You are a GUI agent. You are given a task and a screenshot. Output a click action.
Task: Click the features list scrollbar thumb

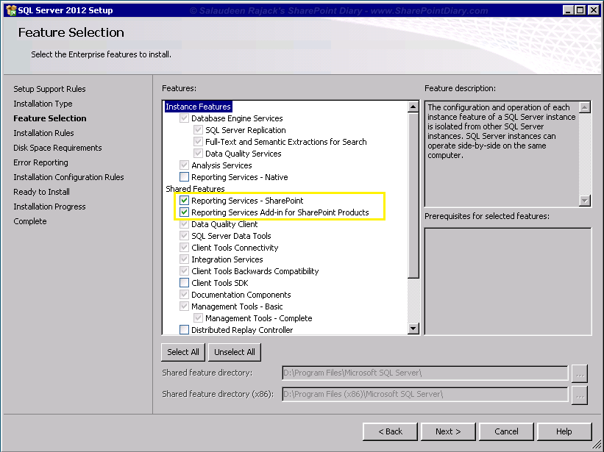pyautogui.click(x=413, y=195)
